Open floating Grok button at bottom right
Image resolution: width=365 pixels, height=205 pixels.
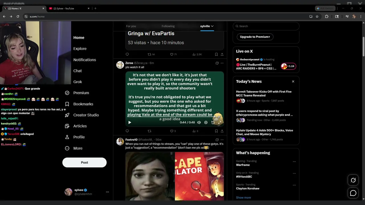pos(353,180)
